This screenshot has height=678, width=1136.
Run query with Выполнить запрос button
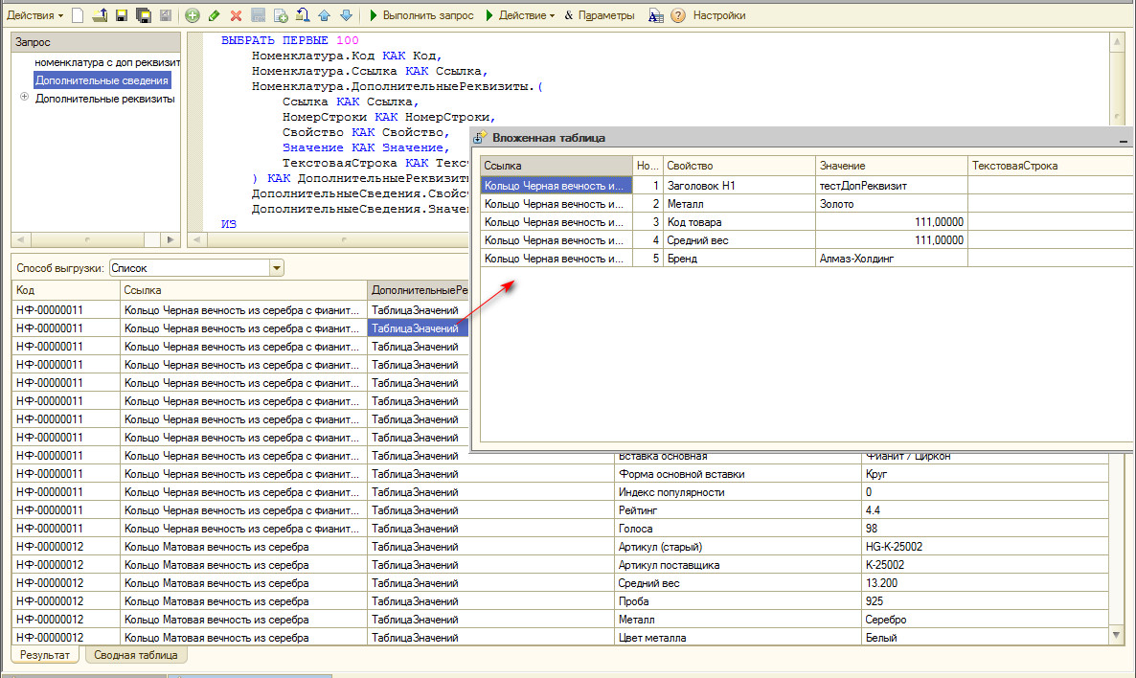[419, 15]
